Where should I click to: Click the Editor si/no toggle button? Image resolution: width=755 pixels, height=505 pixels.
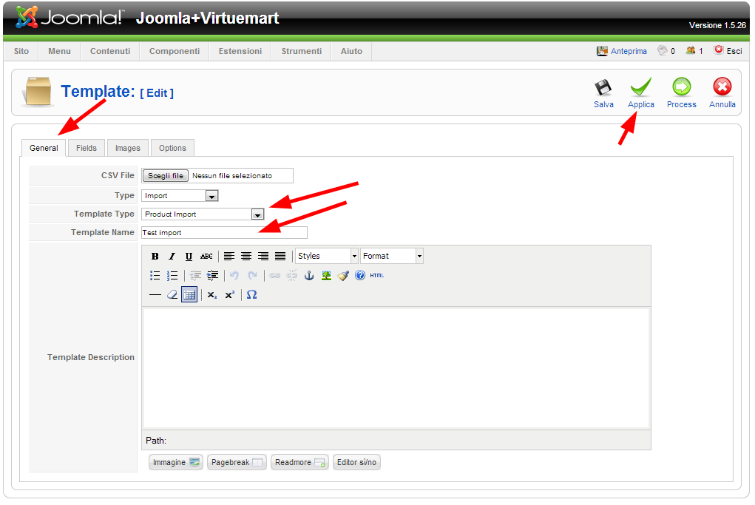(356, 463)
